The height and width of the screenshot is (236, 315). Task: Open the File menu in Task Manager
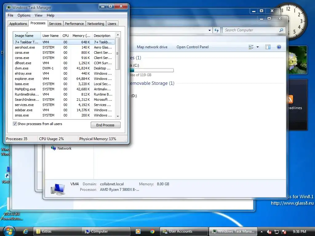coord(10,15)
